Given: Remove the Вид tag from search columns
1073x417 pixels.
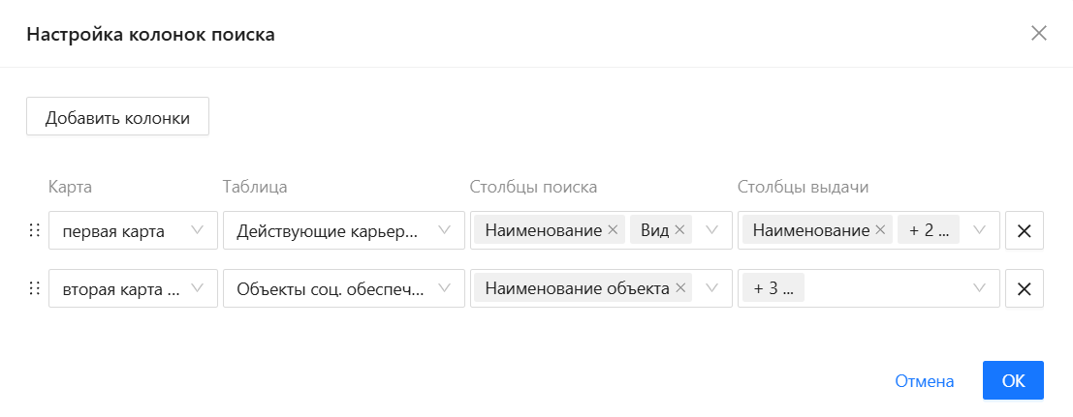Looking at the screenshot, I should coord(679,230).
